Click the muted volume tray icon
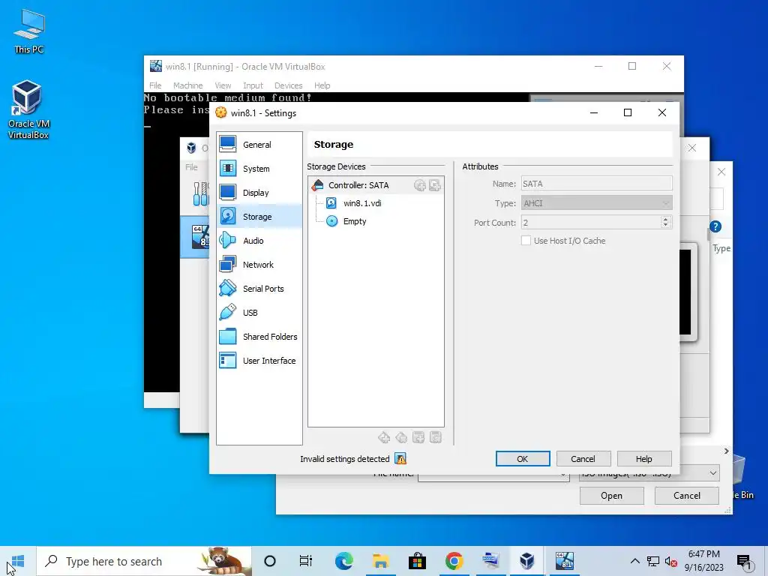 (x=670, y=562)
